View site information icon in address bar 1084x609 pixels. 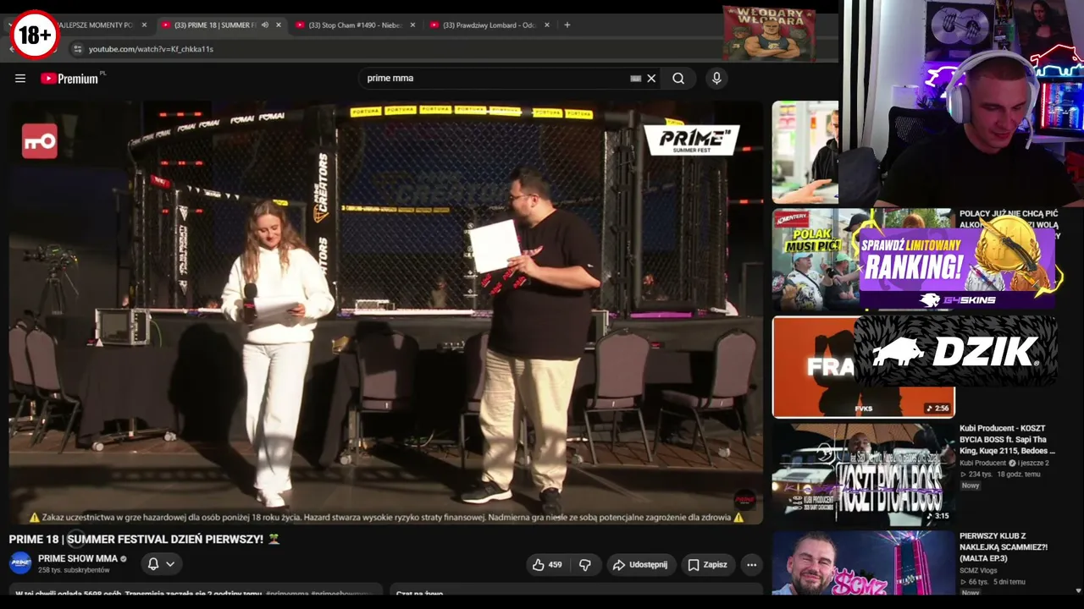click(77, 49)
